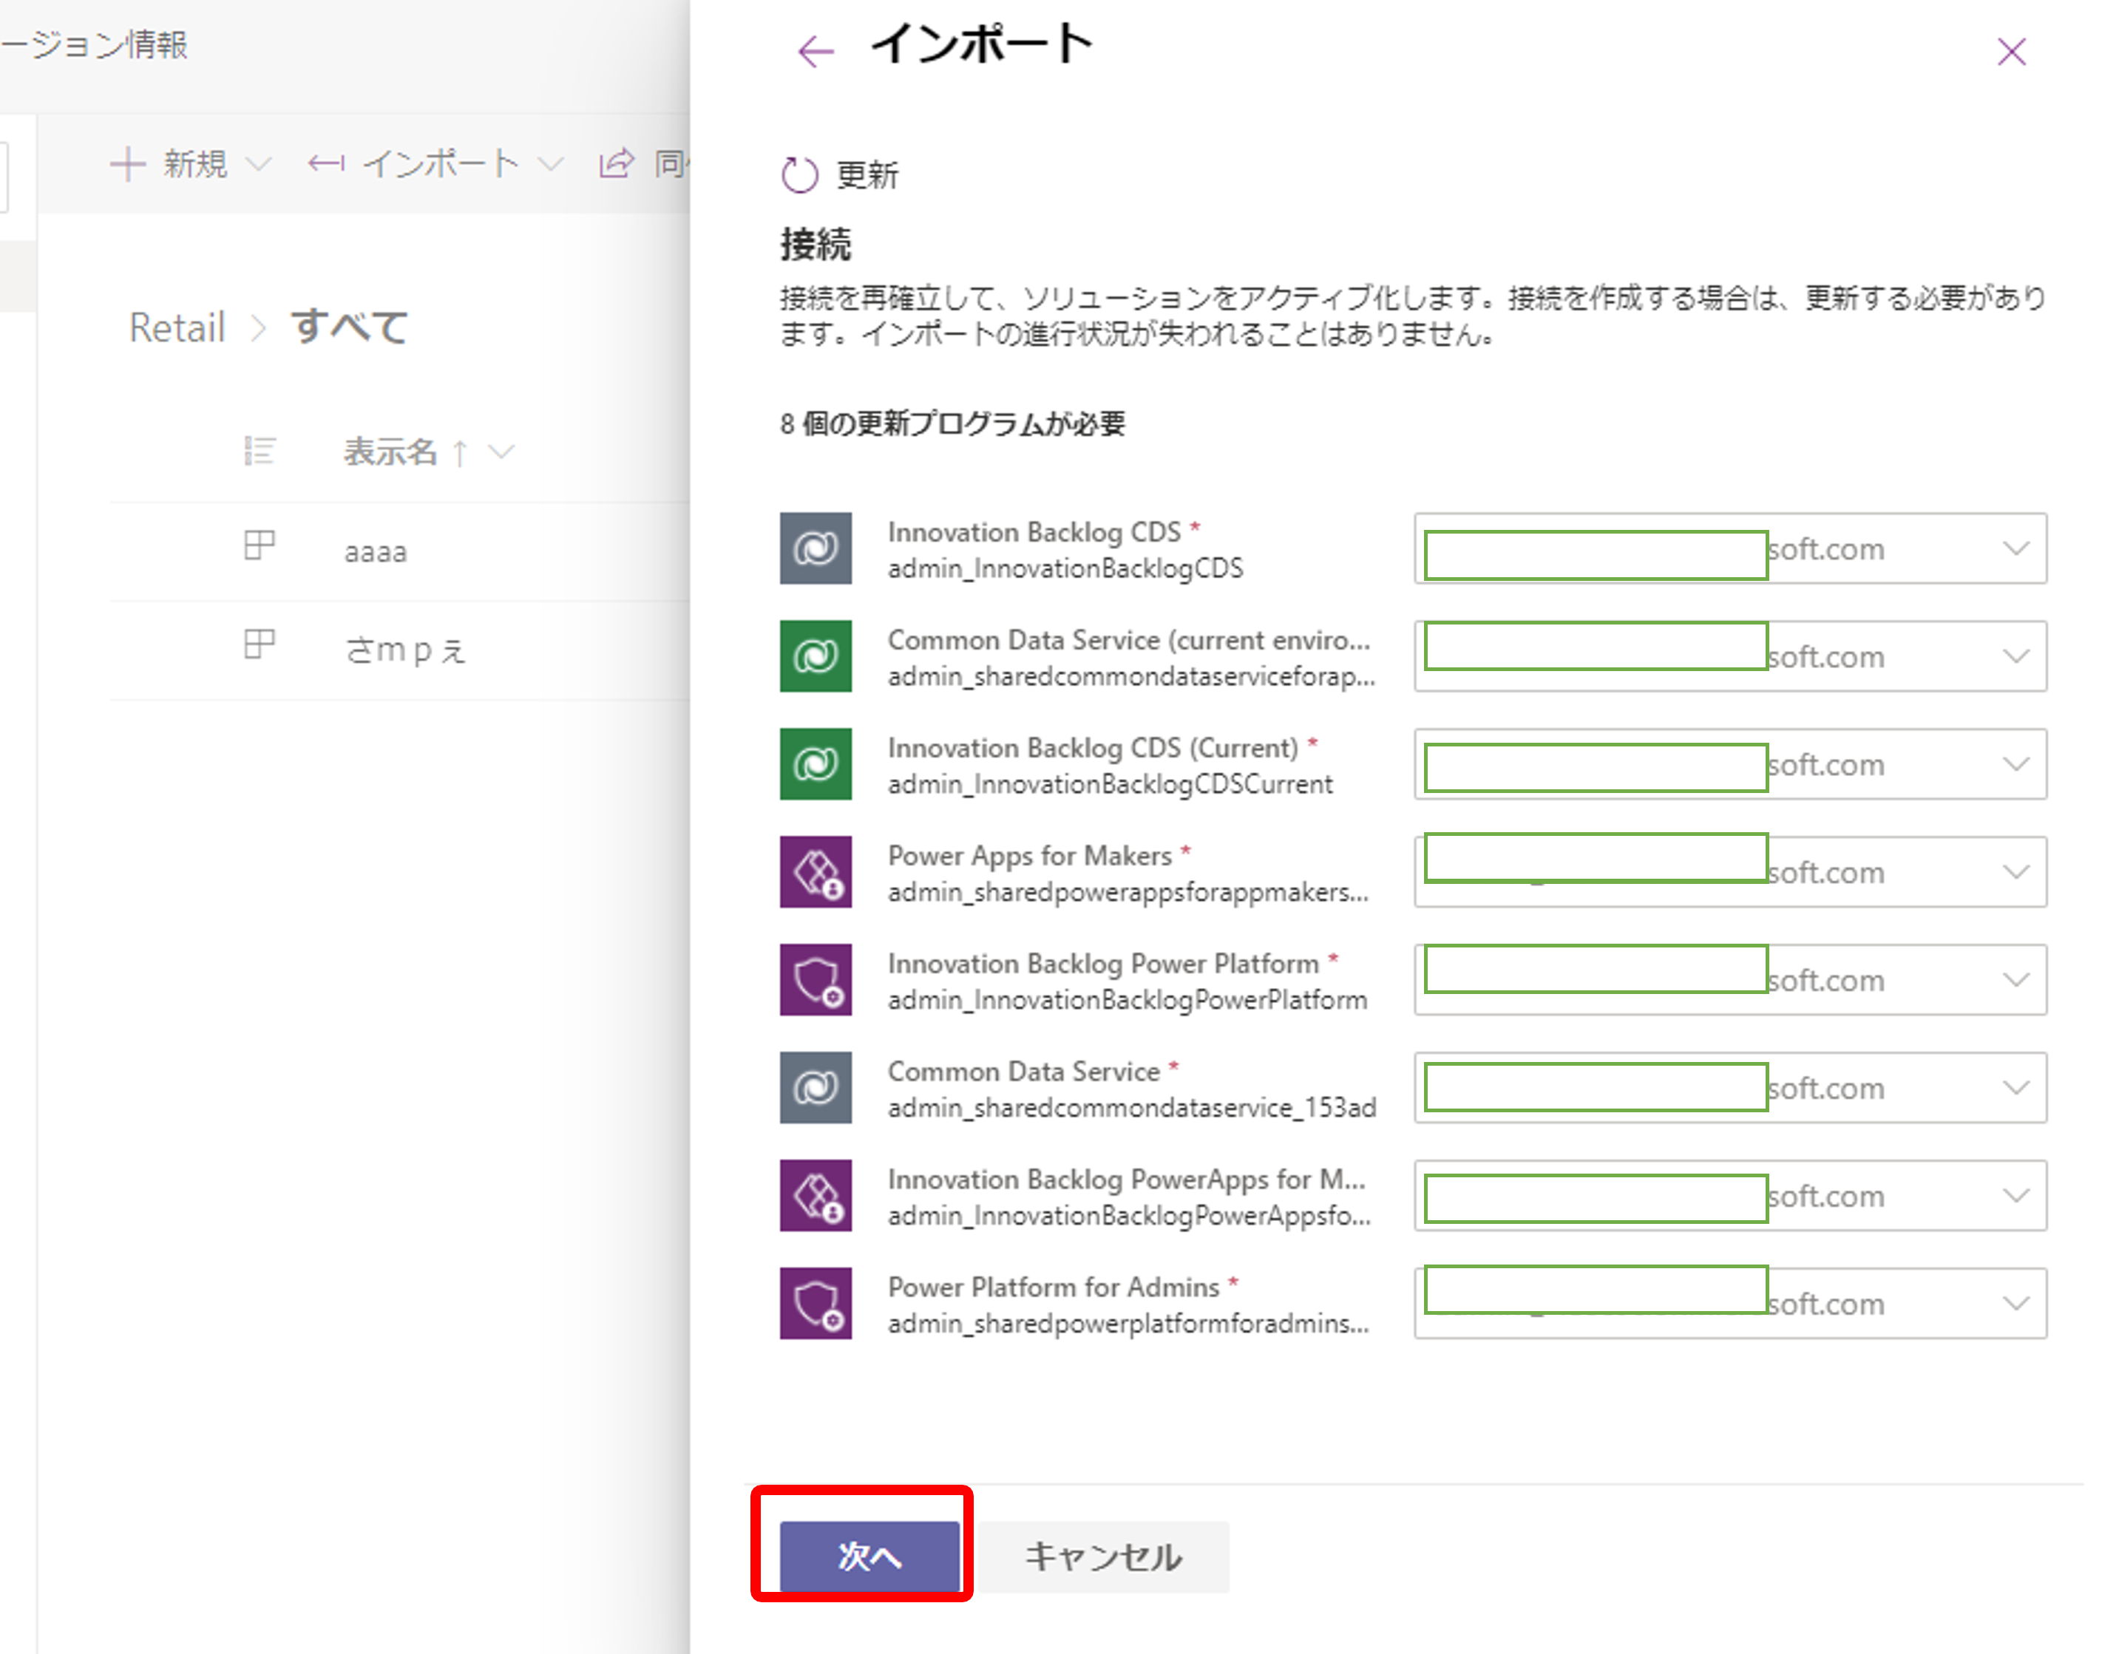Screen dimensions: 2102x1654
Task: Expand the chevron beside toolbar インポート
Action: point(550,163)
